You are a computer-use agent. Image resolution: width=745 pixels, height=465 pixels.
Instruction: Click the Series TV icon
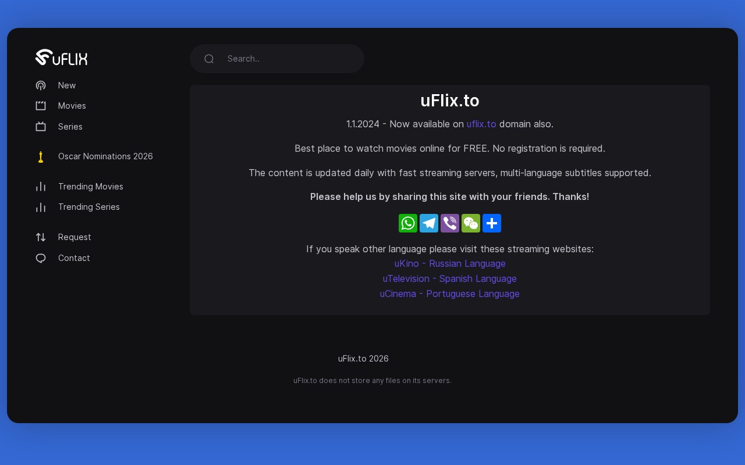(x=41, y=127)
